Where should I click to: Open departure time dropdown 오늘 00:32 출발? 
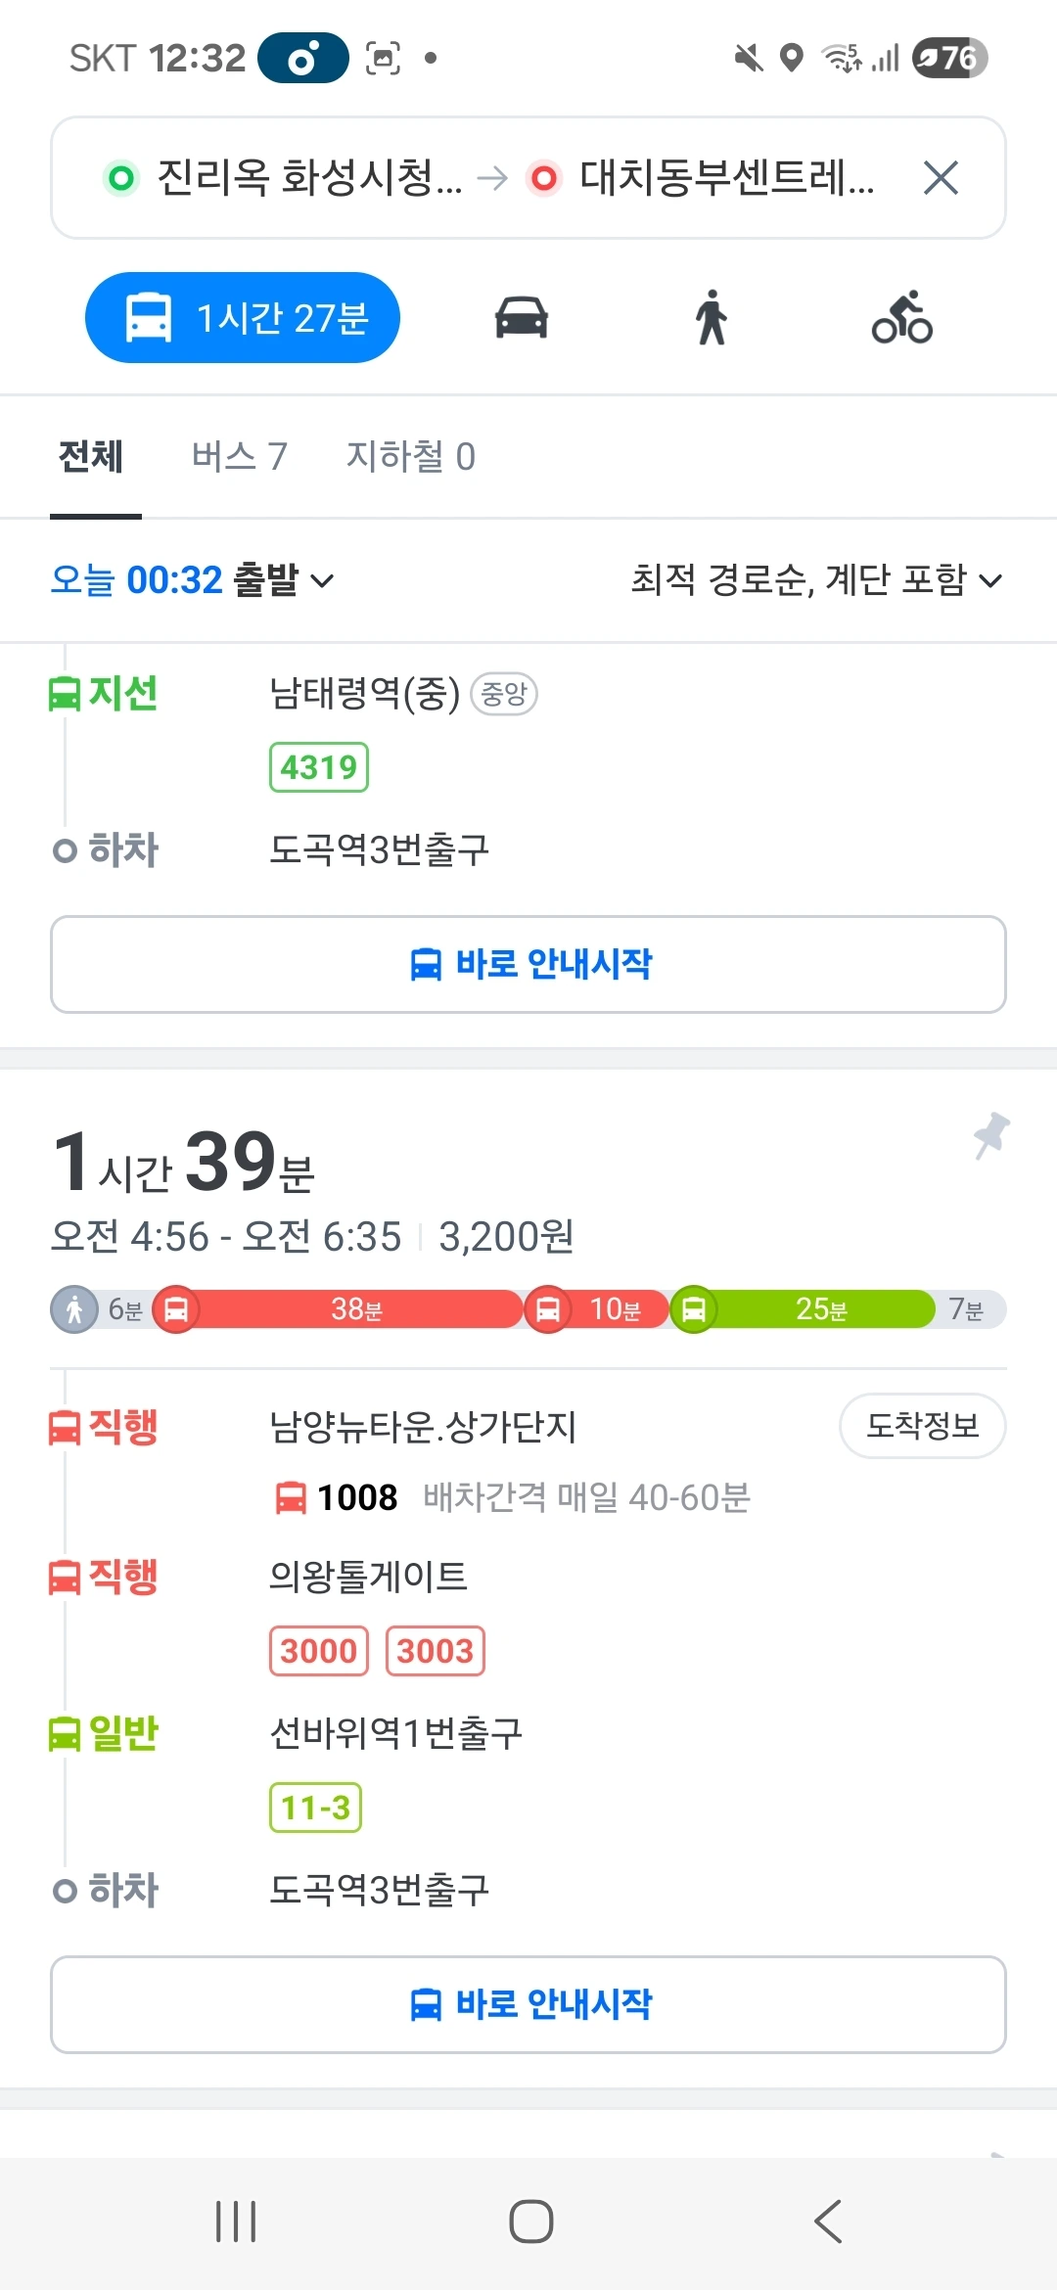point(193,580)
